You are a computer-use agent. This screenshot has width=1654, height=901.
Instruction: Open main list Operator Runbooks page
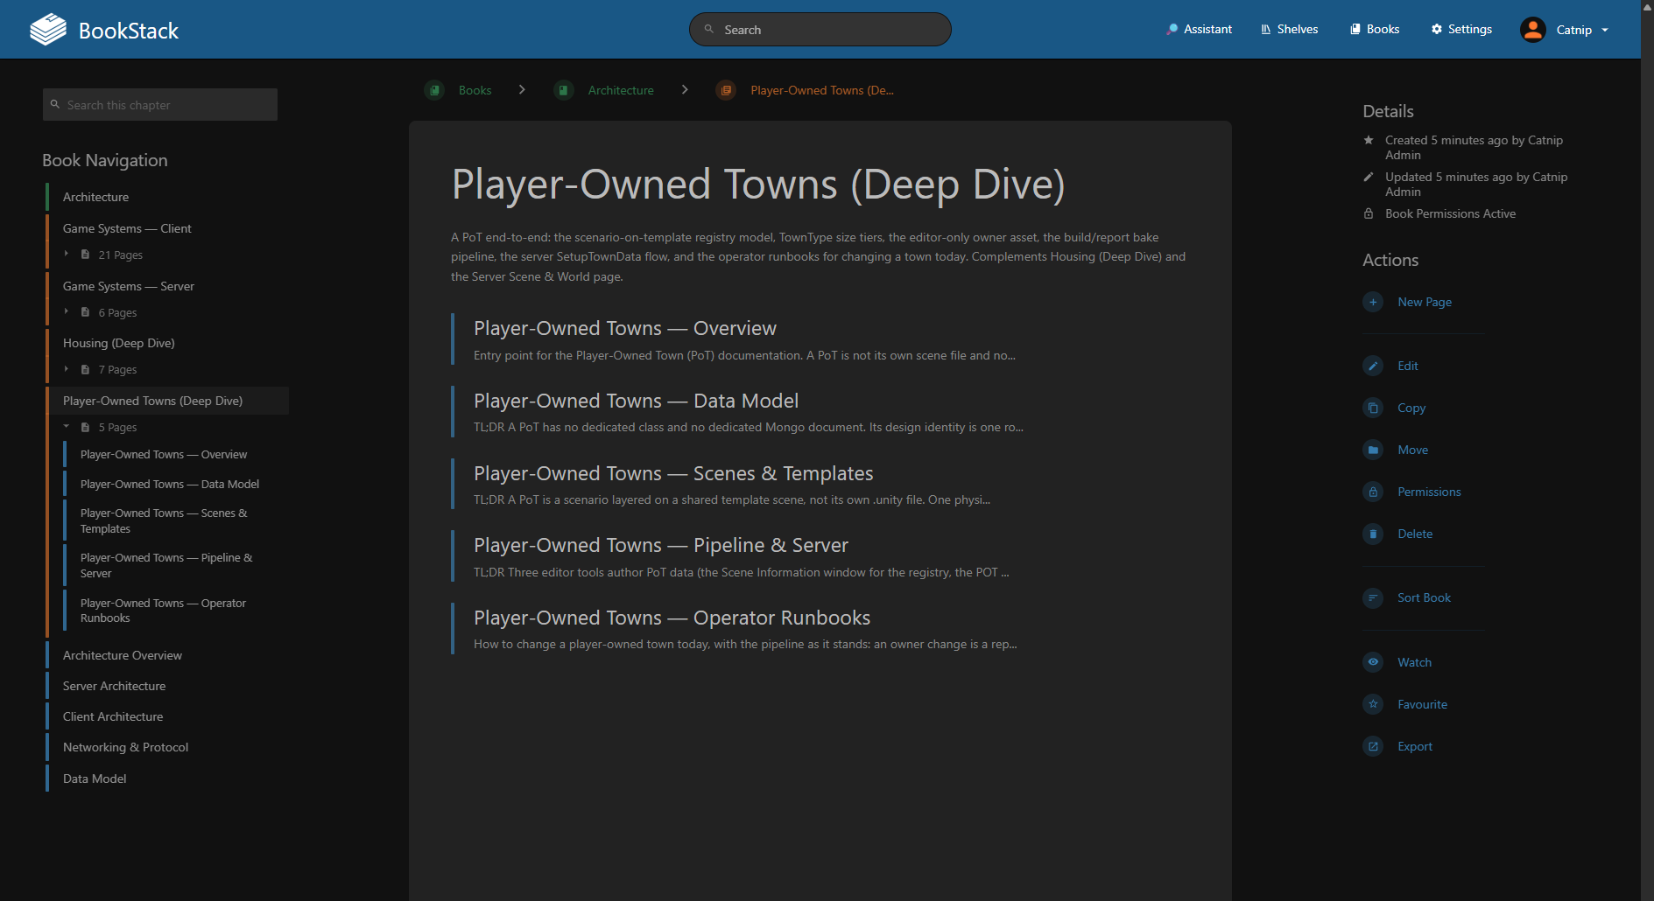tap(672, 618)
